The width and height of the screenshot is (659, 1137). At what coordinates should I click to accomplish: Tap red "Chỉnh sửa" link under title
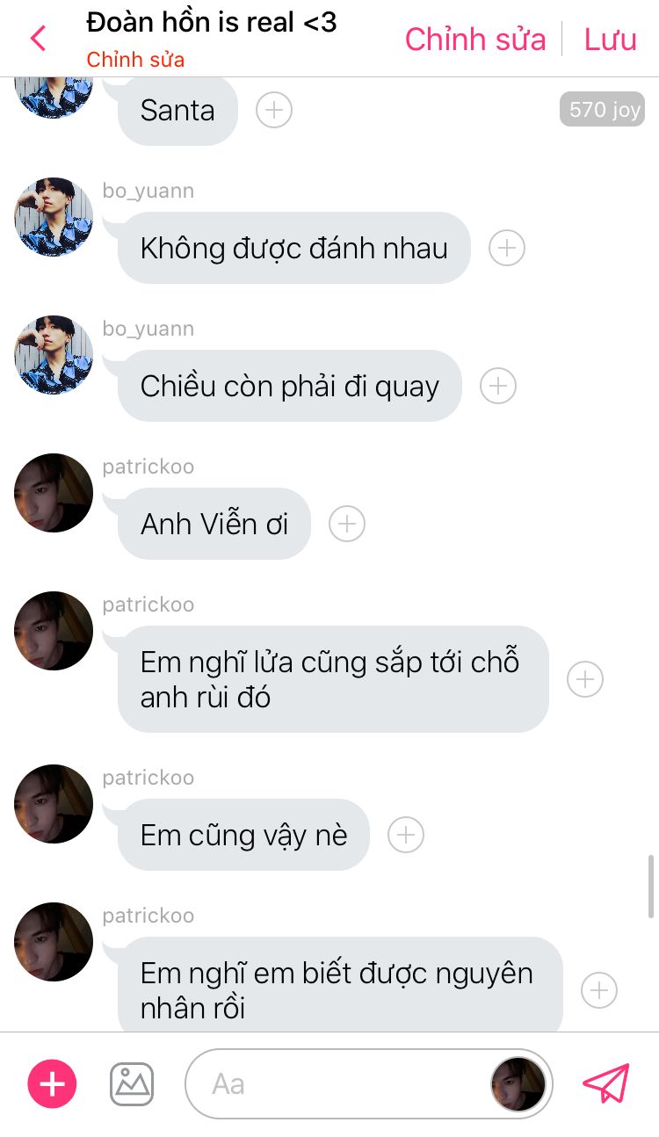[135, 61]
